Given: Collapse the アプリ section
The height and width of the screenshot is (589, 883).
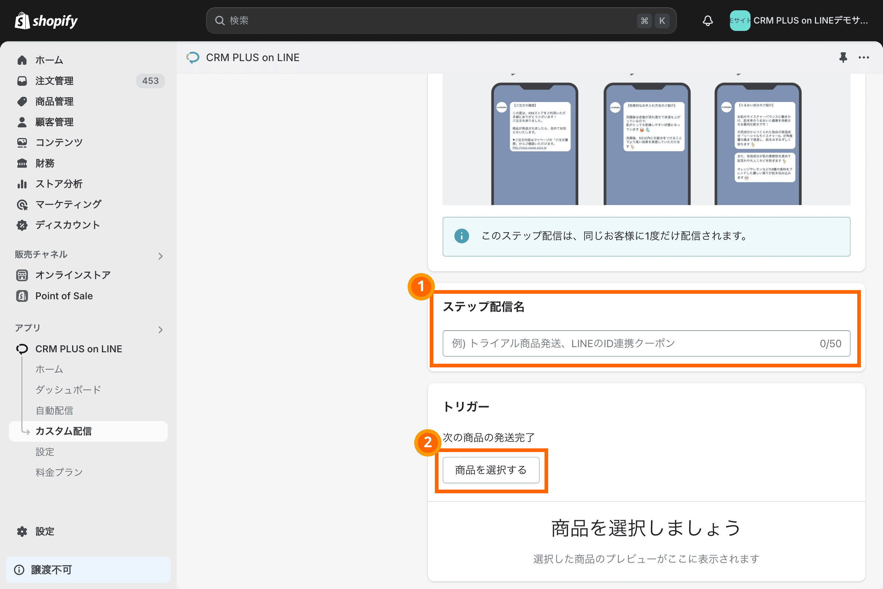Looking at the screenshot, I should pyautogui.click(x=161, y=329).
